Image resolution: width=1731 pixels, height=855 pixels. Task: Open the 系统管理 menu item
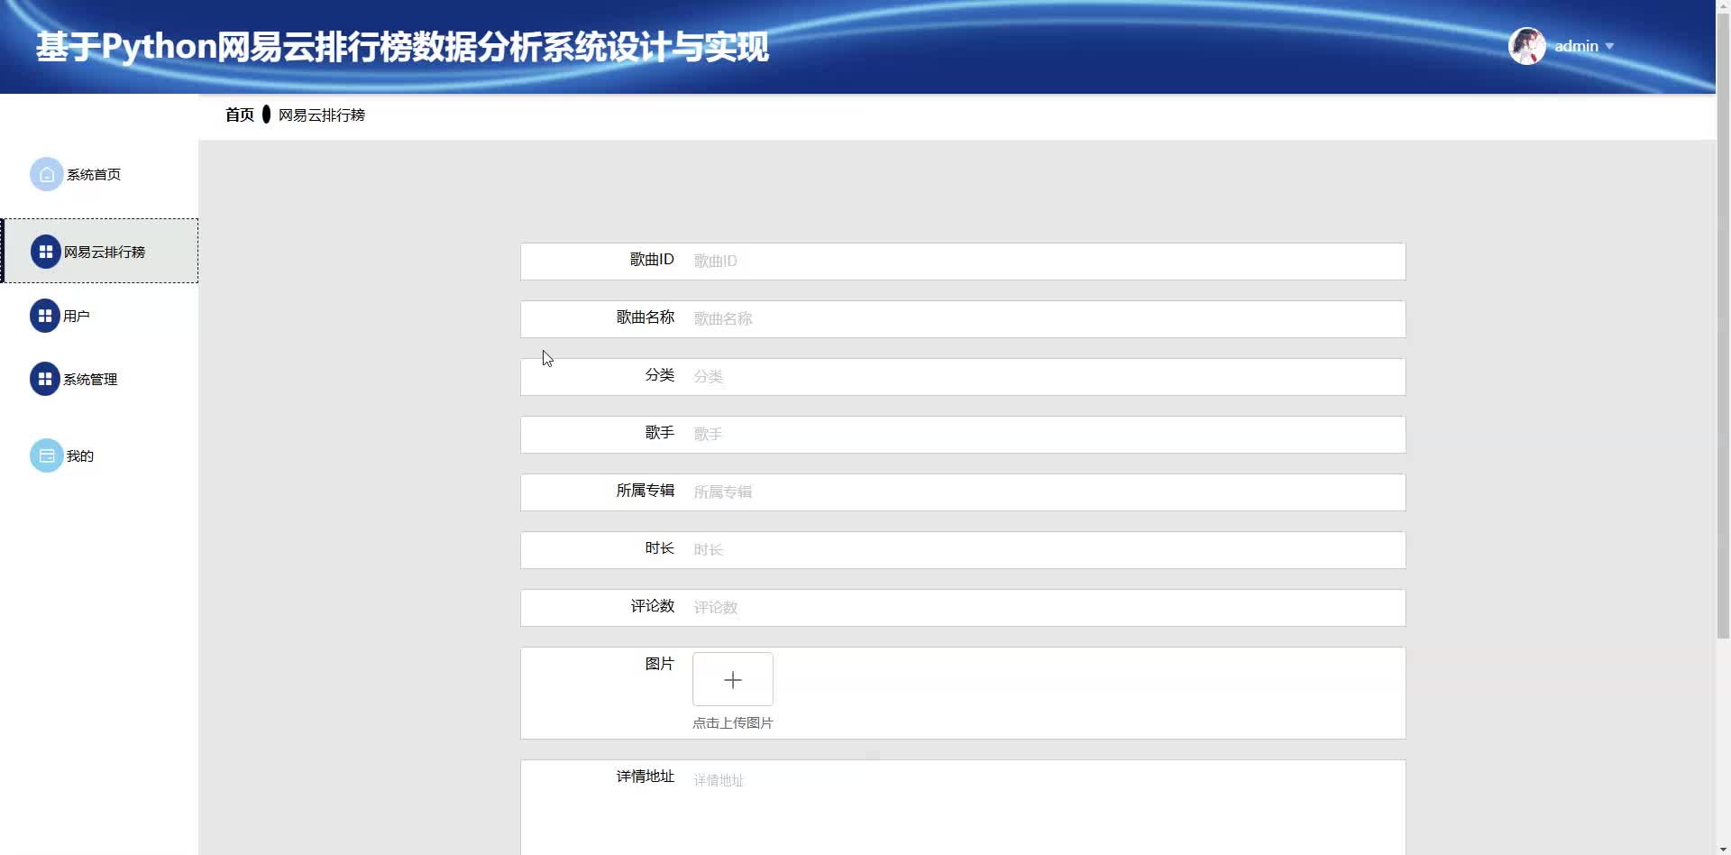[x=89, y=379]
